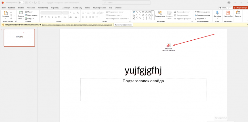This screenshot has height=122, width=248.
Task: Open the Designer pane icon
Action: [x=238, y=13]
